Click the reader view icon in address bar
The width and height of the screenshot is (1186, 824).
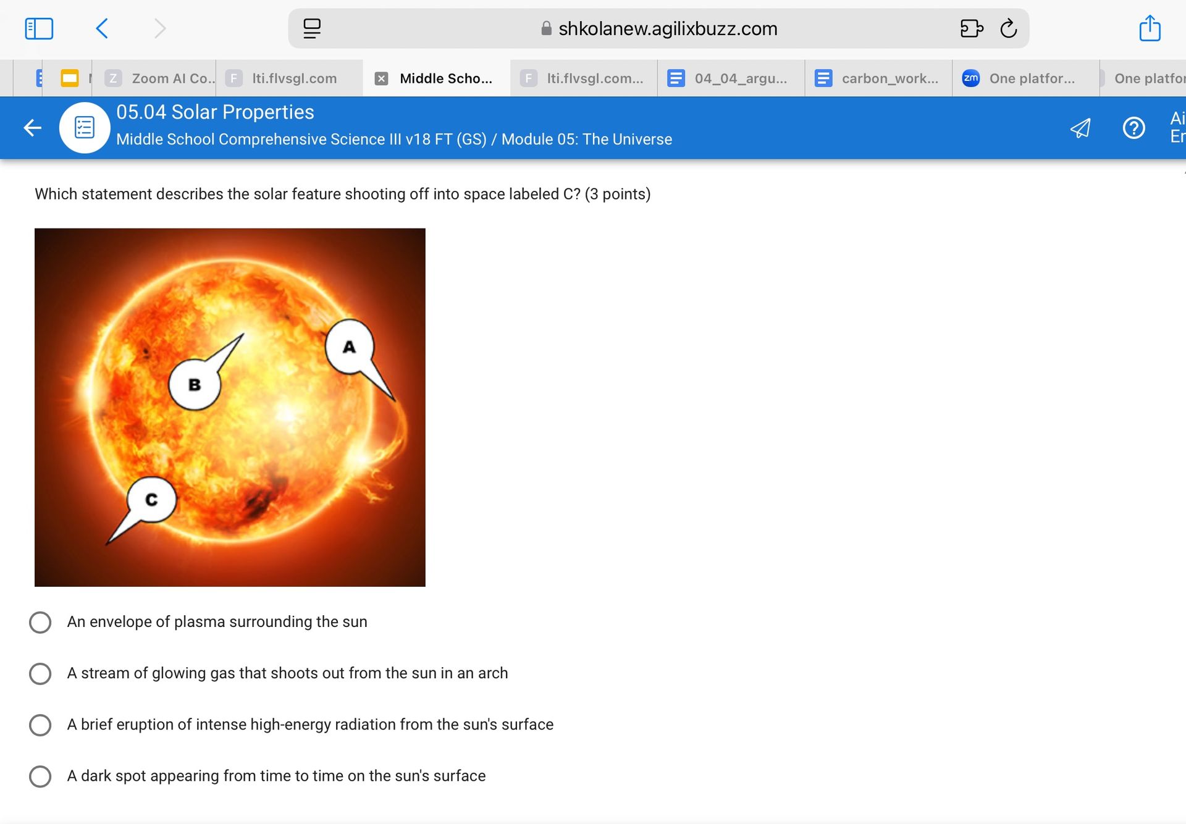point(312,28)
